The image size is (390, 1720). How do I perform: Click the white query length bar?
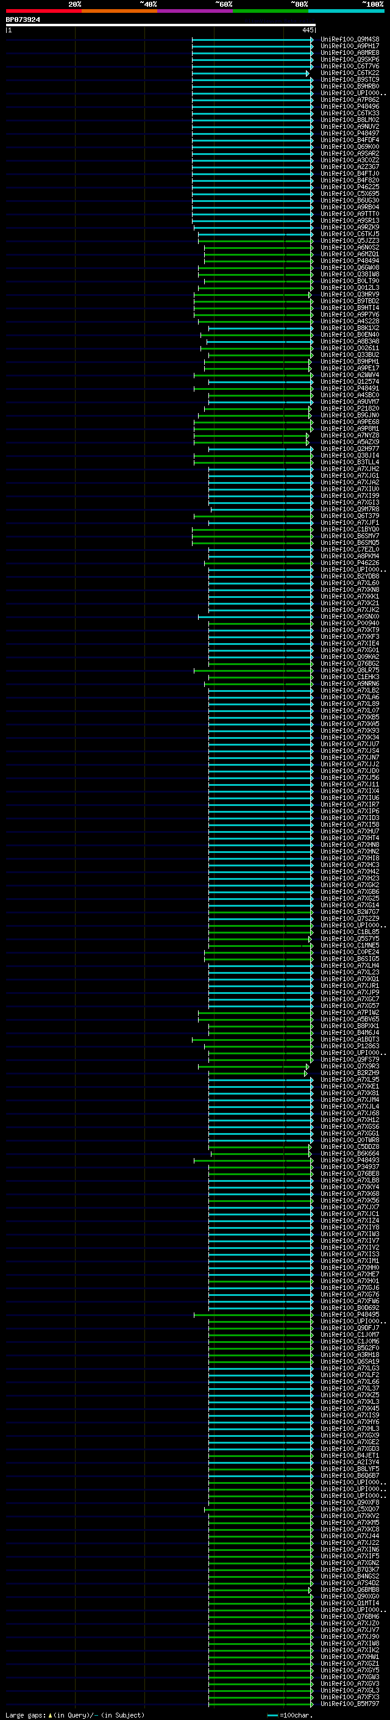(x=161, y=24)
